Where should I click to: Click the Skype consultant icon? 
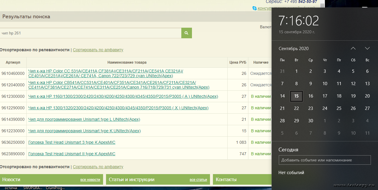254,8
